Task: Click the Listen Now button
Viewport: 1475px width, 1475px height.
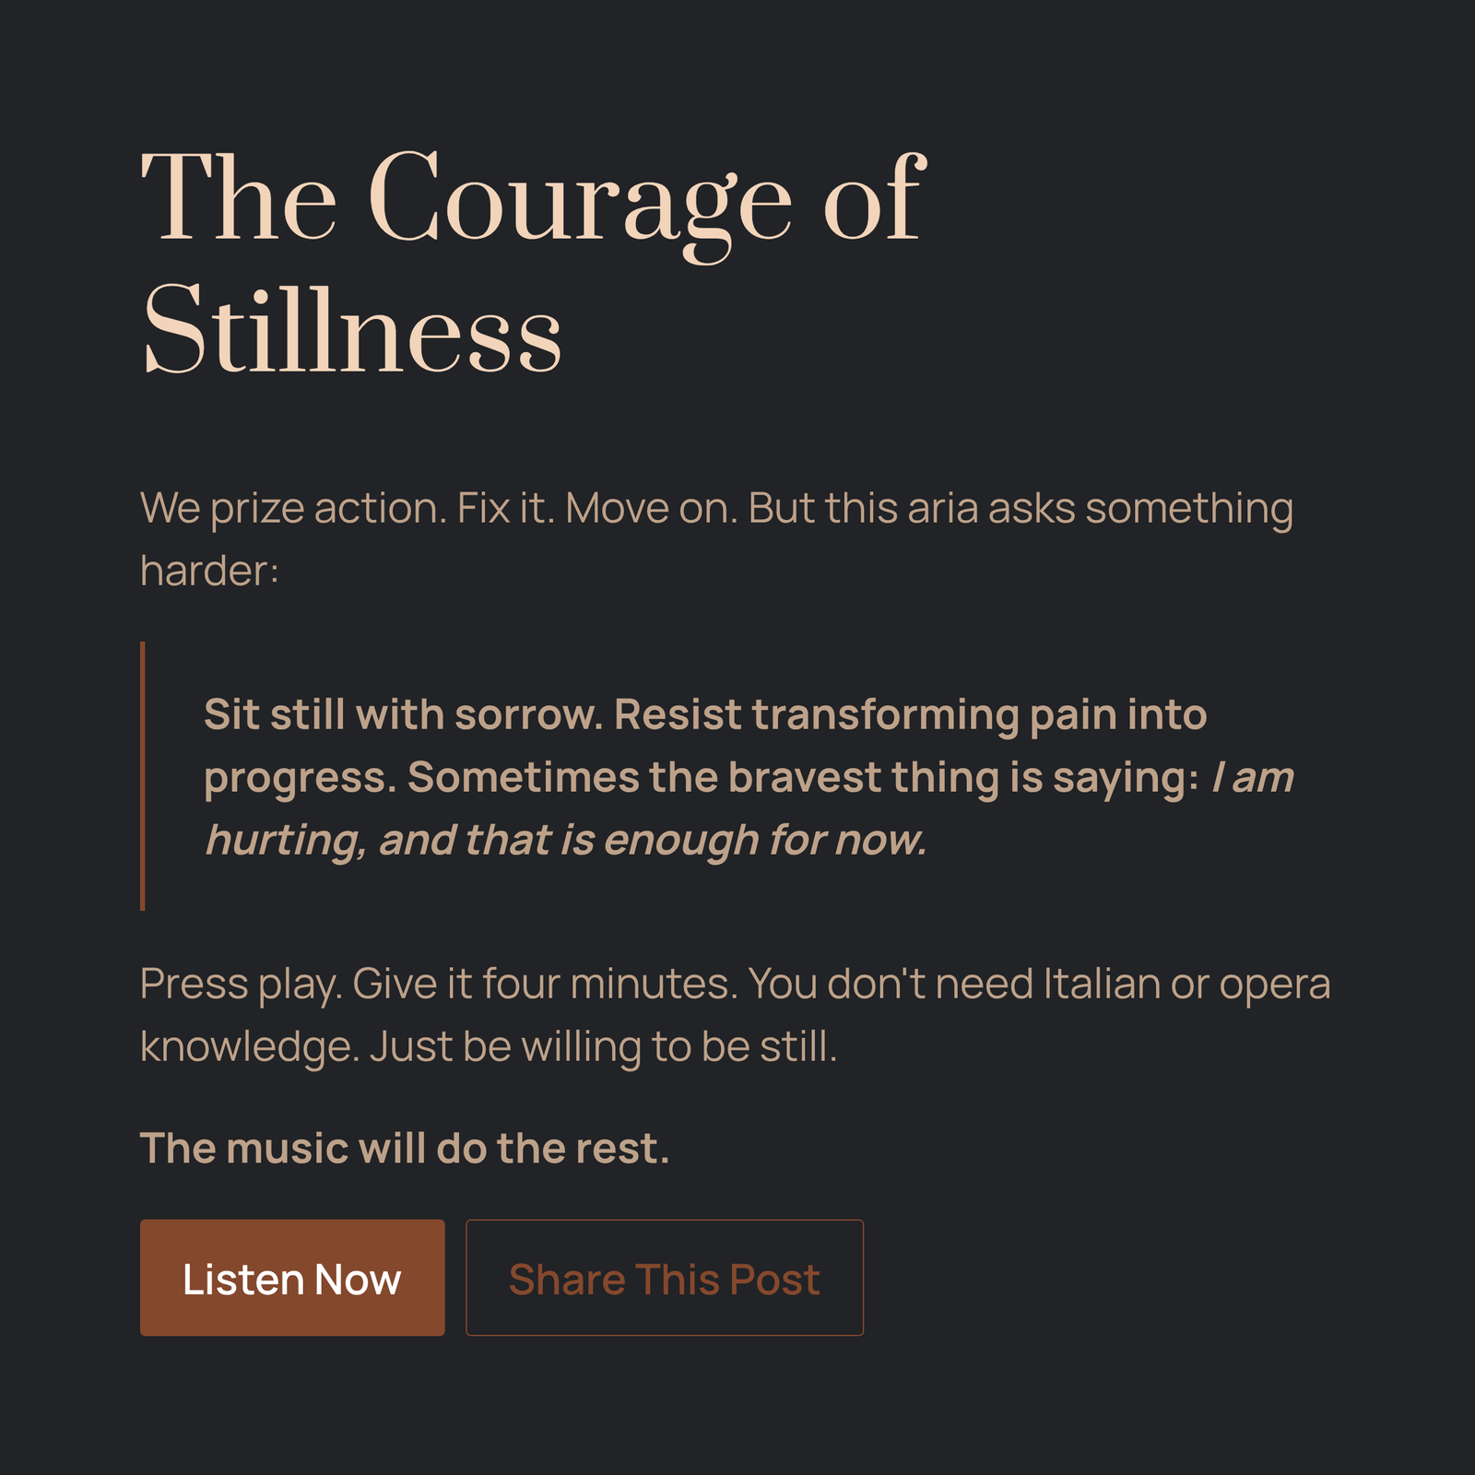Action: point(291,1278)
